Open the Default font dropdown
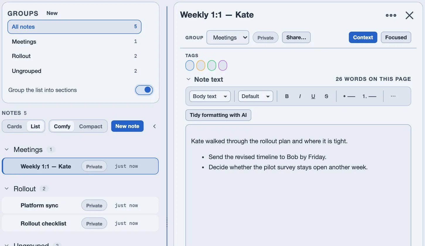The height and width of the screenshot is (246, 425). tap(255, 96)
